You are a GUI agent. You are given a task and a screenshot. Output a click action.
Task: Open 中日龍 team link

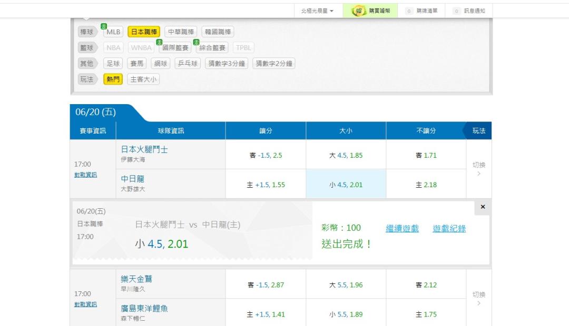coord(132,179)
